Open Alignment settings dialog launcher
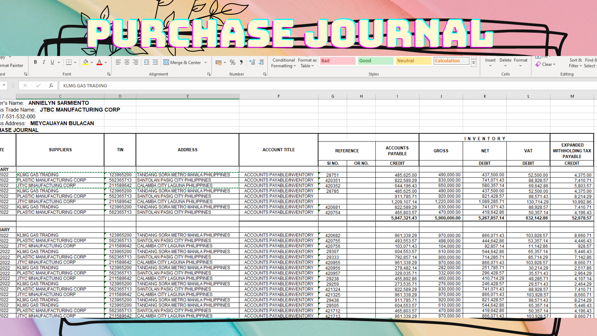Viewport: 597px width, 336px height. click(209, 74)
